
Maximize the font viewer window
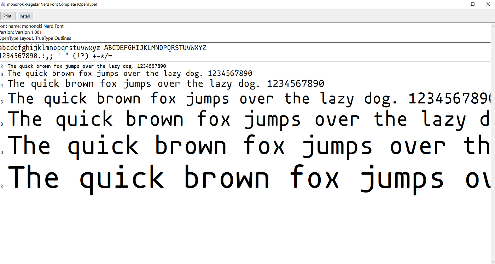point(473,4)
